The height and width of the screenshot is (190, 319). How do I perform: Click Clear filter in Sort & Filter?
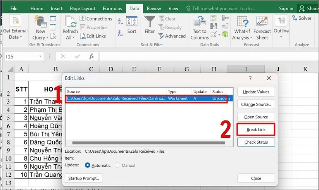(167, 19)
